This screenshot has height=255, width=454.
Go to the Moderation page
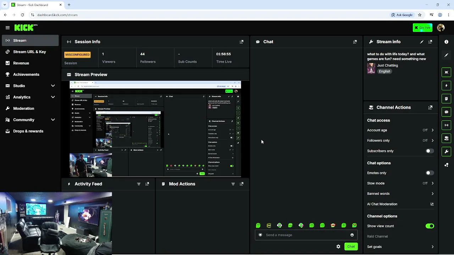point(30,108)
